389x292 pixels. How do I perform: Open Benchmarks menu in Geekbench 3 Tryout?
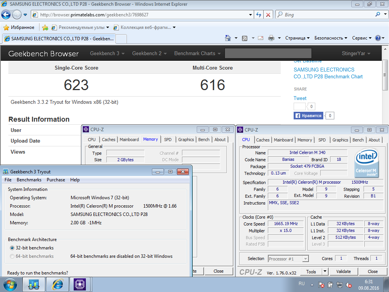(x=29, y=180)
